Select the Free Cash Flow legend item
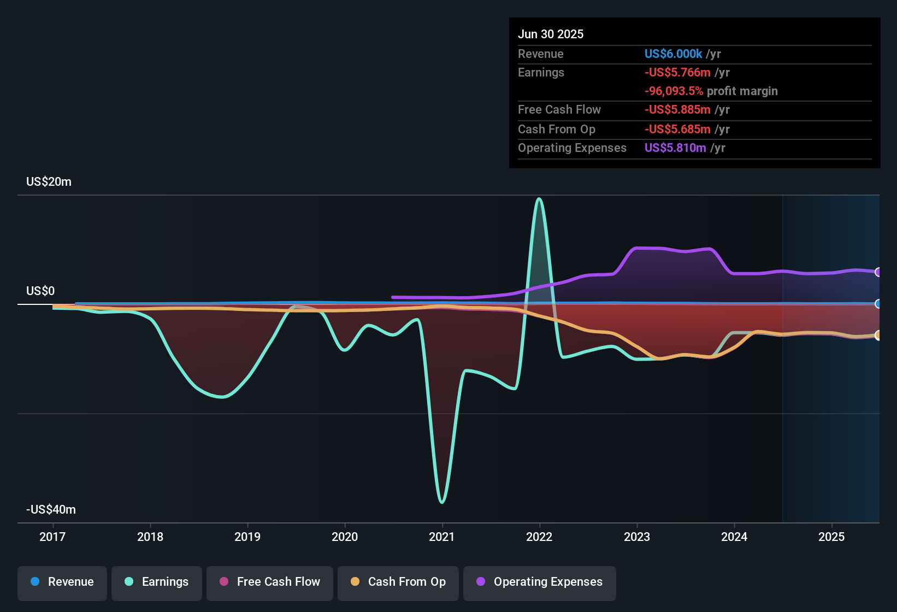 269,582
